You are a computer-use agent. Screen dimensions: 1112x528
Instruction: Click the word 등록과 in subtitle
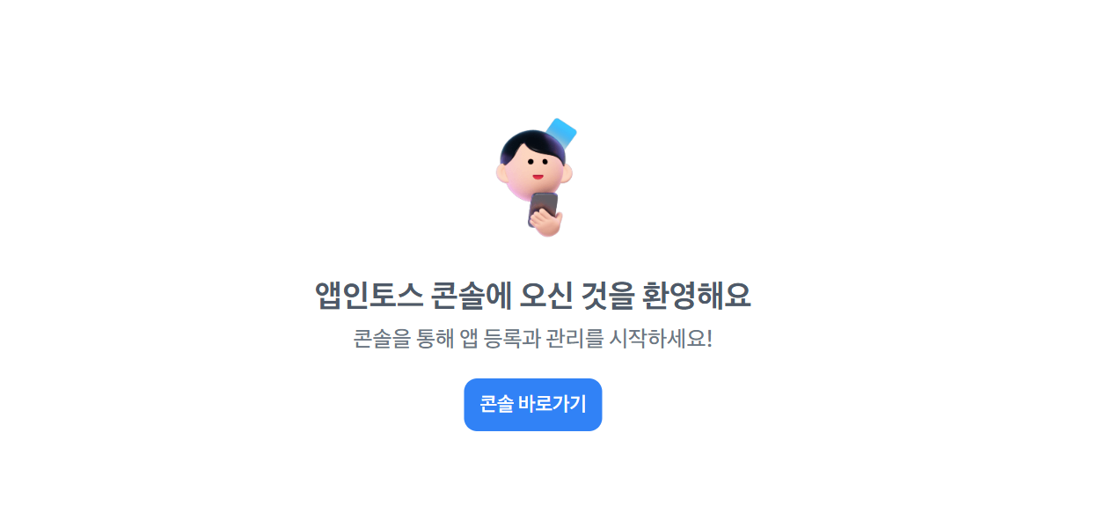click(x=512, y=339)
